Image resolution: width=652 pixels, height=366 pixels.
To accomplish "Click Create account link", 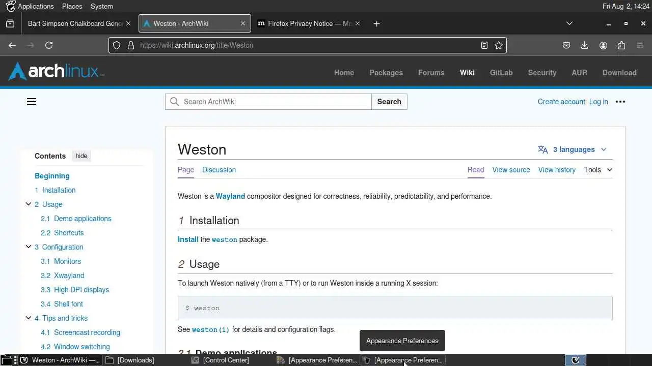I will click(561, 102).
